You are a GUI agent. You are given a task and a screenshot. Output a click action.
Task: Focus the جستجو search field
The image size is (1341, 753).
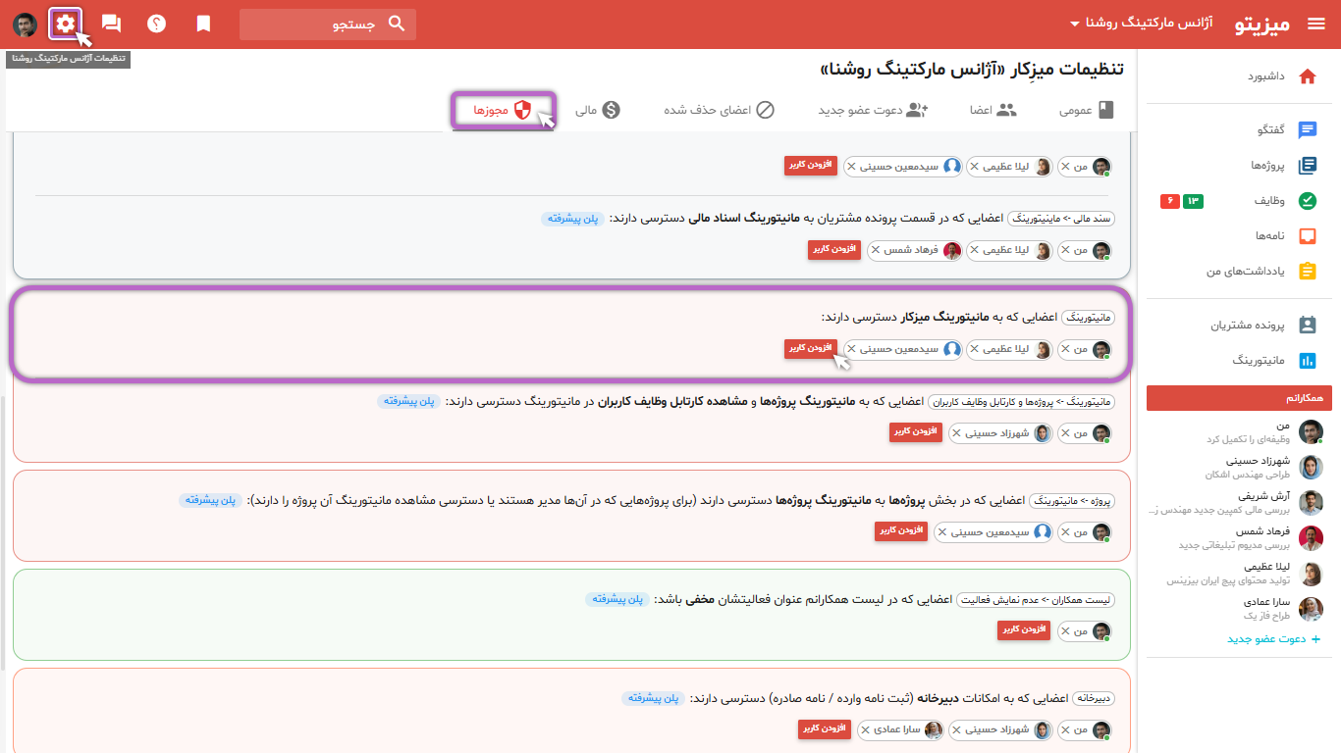pyautogui.click(x=328, y=25)
